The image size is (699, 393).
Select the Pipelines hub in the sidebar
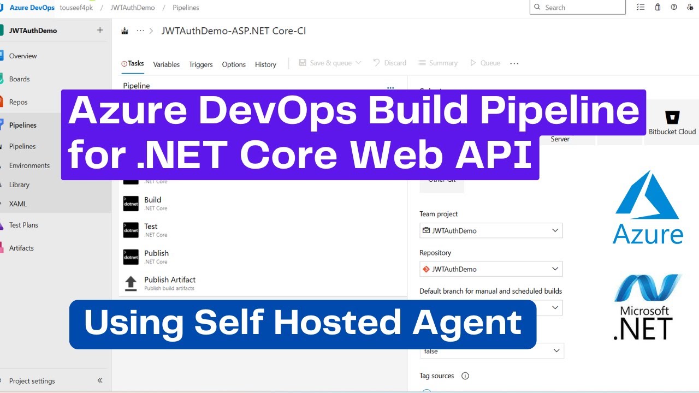pos(23,125)
